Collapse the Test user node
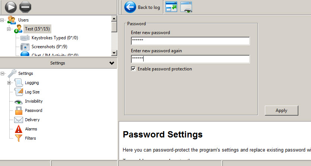The height and width of the screenshot is (166, 311). (9, 29)
